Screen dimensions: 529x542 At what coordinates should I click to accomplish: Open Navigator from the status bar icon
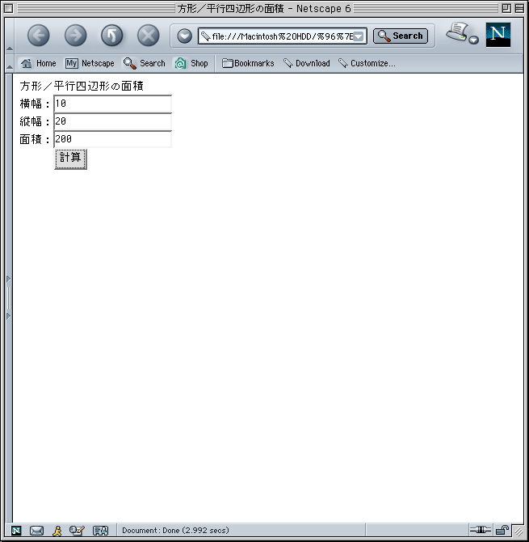coord(16,530)
